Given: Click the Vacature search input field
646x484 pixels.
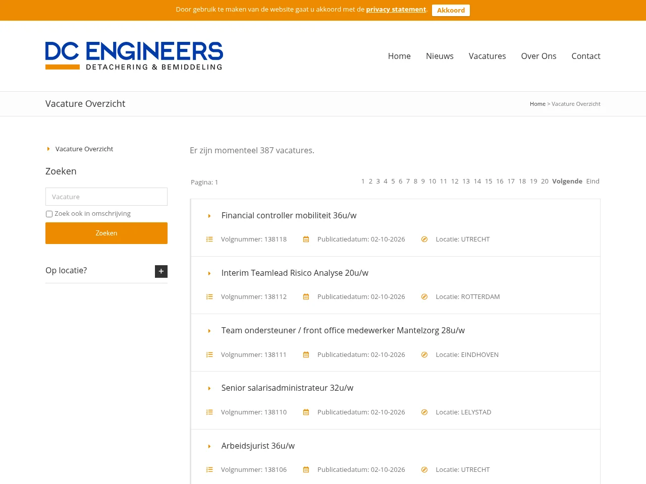Looking at the screenshot, I should (x=106, y=197).
